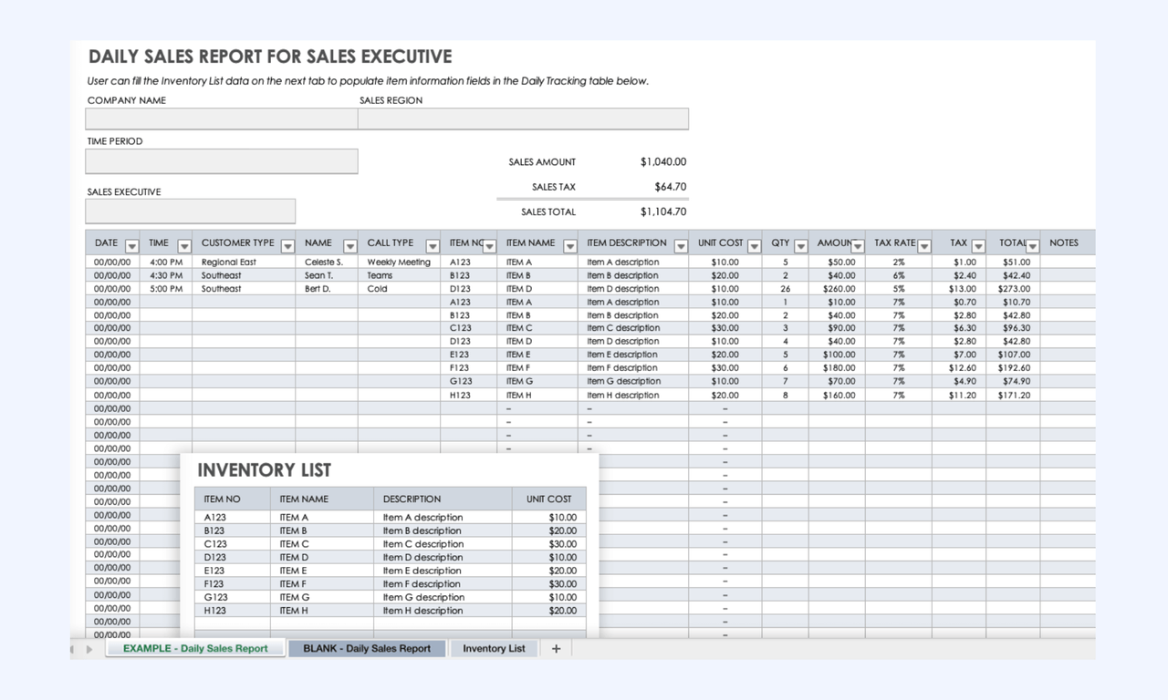The width and height of the screenshot is (1168, 700).
Task: Add a new sheet with plus icon
Action: click(556, 648)
